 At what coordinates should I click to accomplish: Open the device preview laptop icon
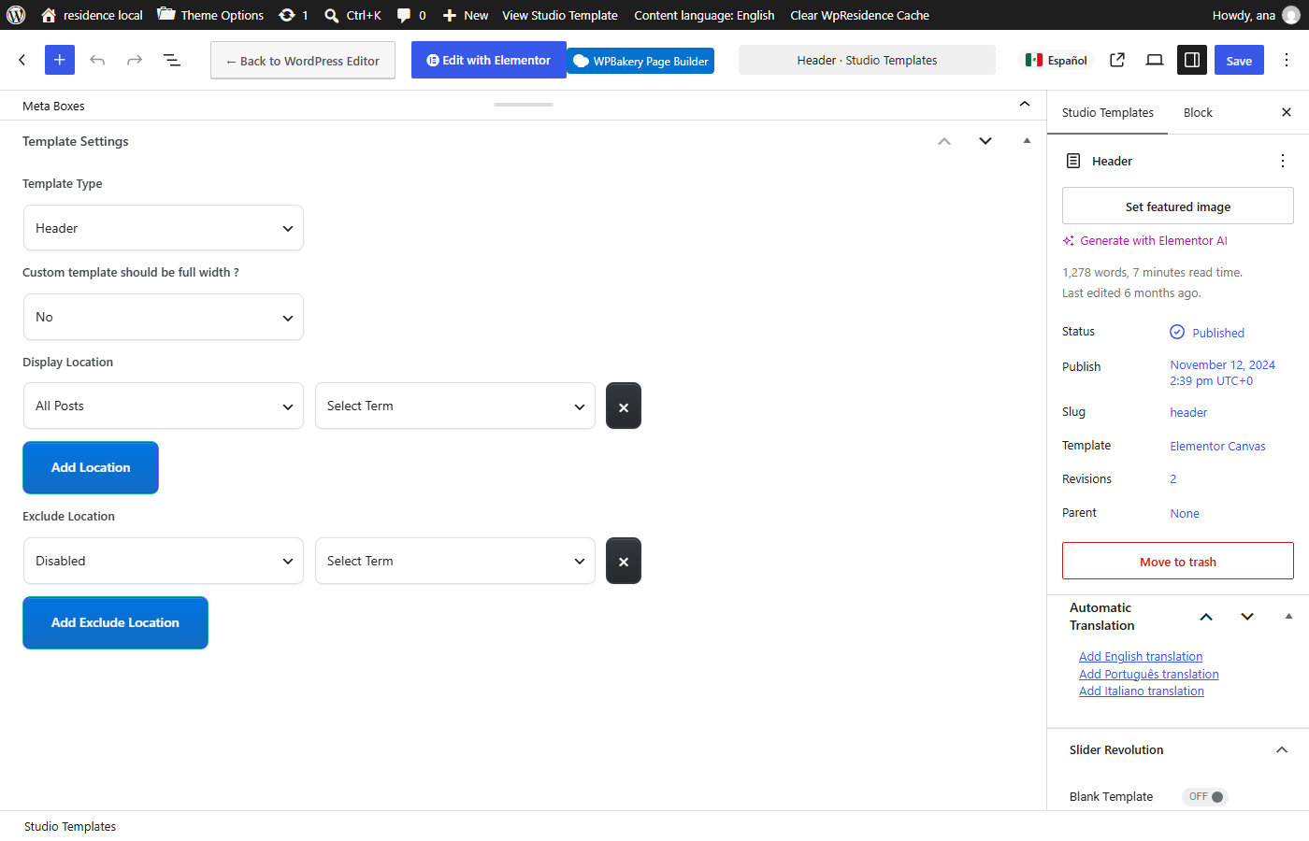(x=1155, y=60)
